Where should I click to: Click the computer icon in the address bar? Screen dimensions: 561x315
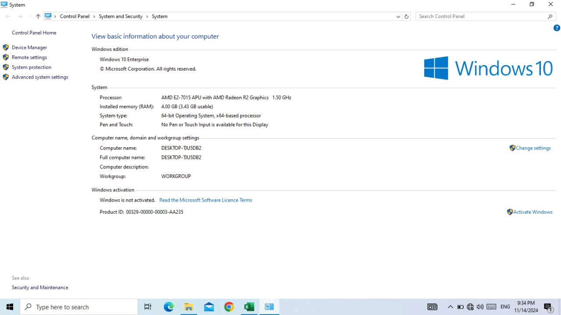[48, 16]
